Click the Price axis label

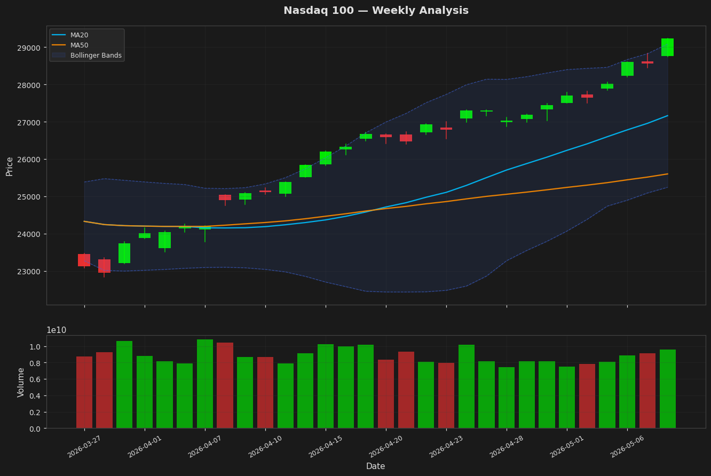click(10, 166)
